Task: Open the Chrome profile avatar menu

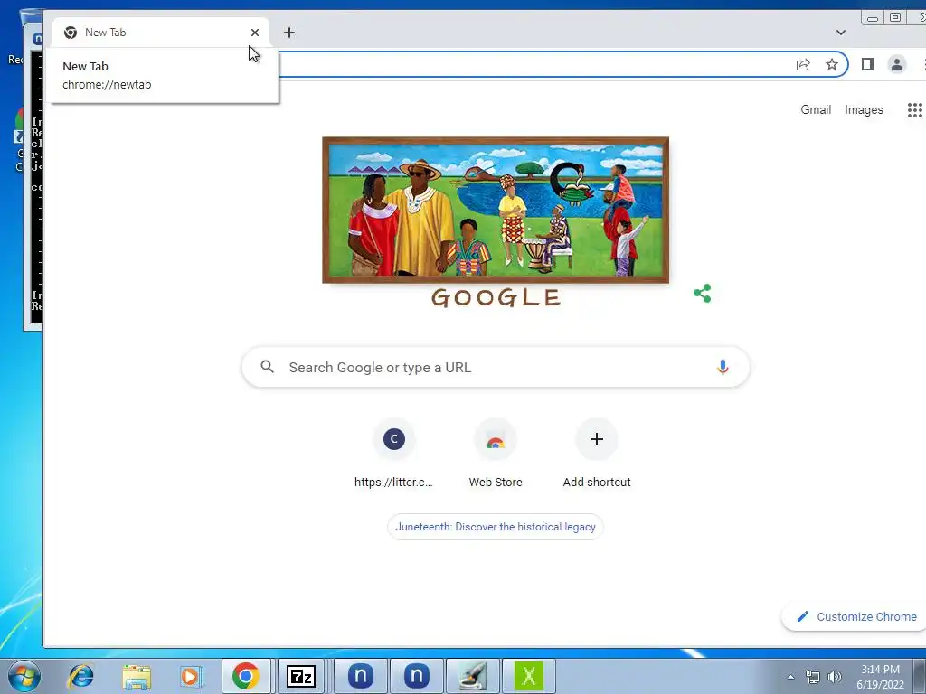Action: [896, 64]
